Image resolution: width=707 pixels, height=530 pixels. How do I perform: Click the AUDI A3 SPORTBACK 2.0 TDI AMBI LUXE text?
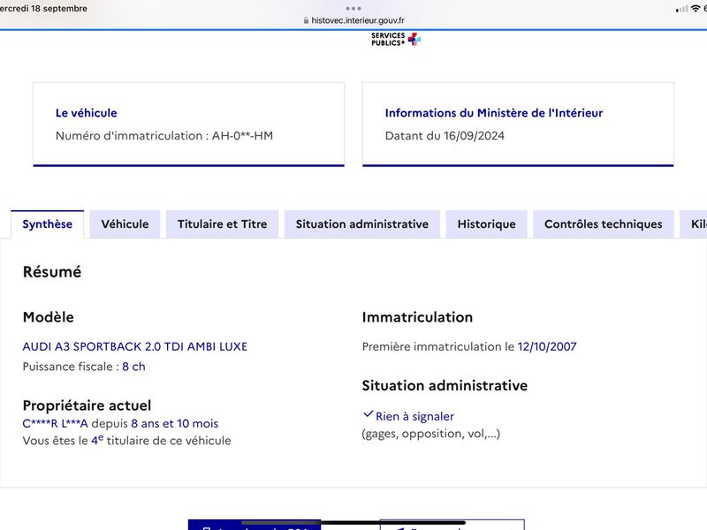coord(135,346)
